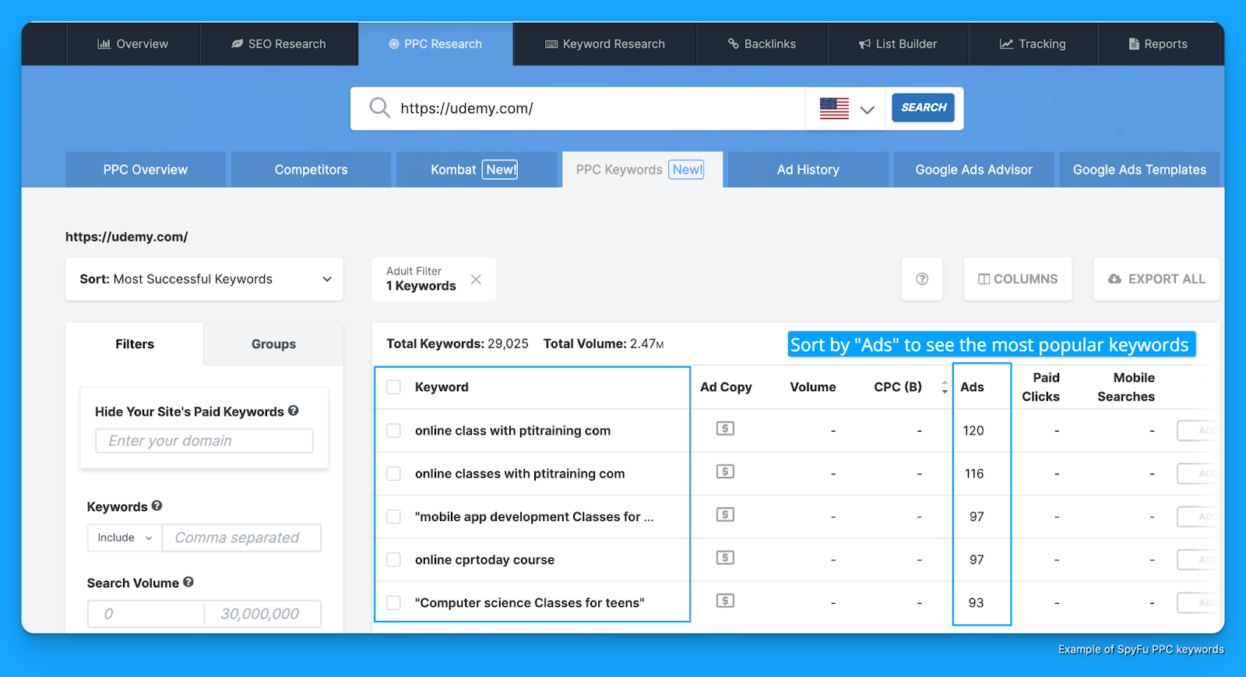Switch to the Filters panel tab
Viewport: 1246px width, 677px height.
(135, 344)
